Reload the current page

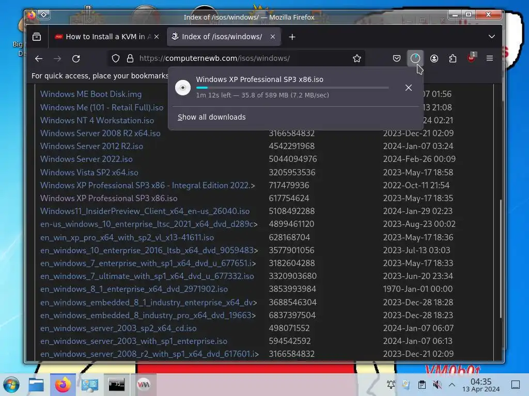coord(76,59)
